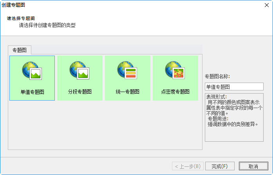The width and height of the screenshot is (273, 175).
Task: Switch to the 专题图 tab
Action: [20, 50]
